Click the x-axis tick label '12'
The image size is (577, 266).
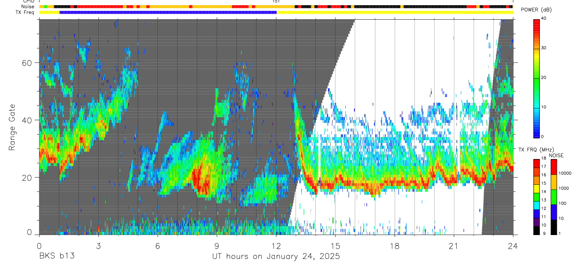pos(276,245)
